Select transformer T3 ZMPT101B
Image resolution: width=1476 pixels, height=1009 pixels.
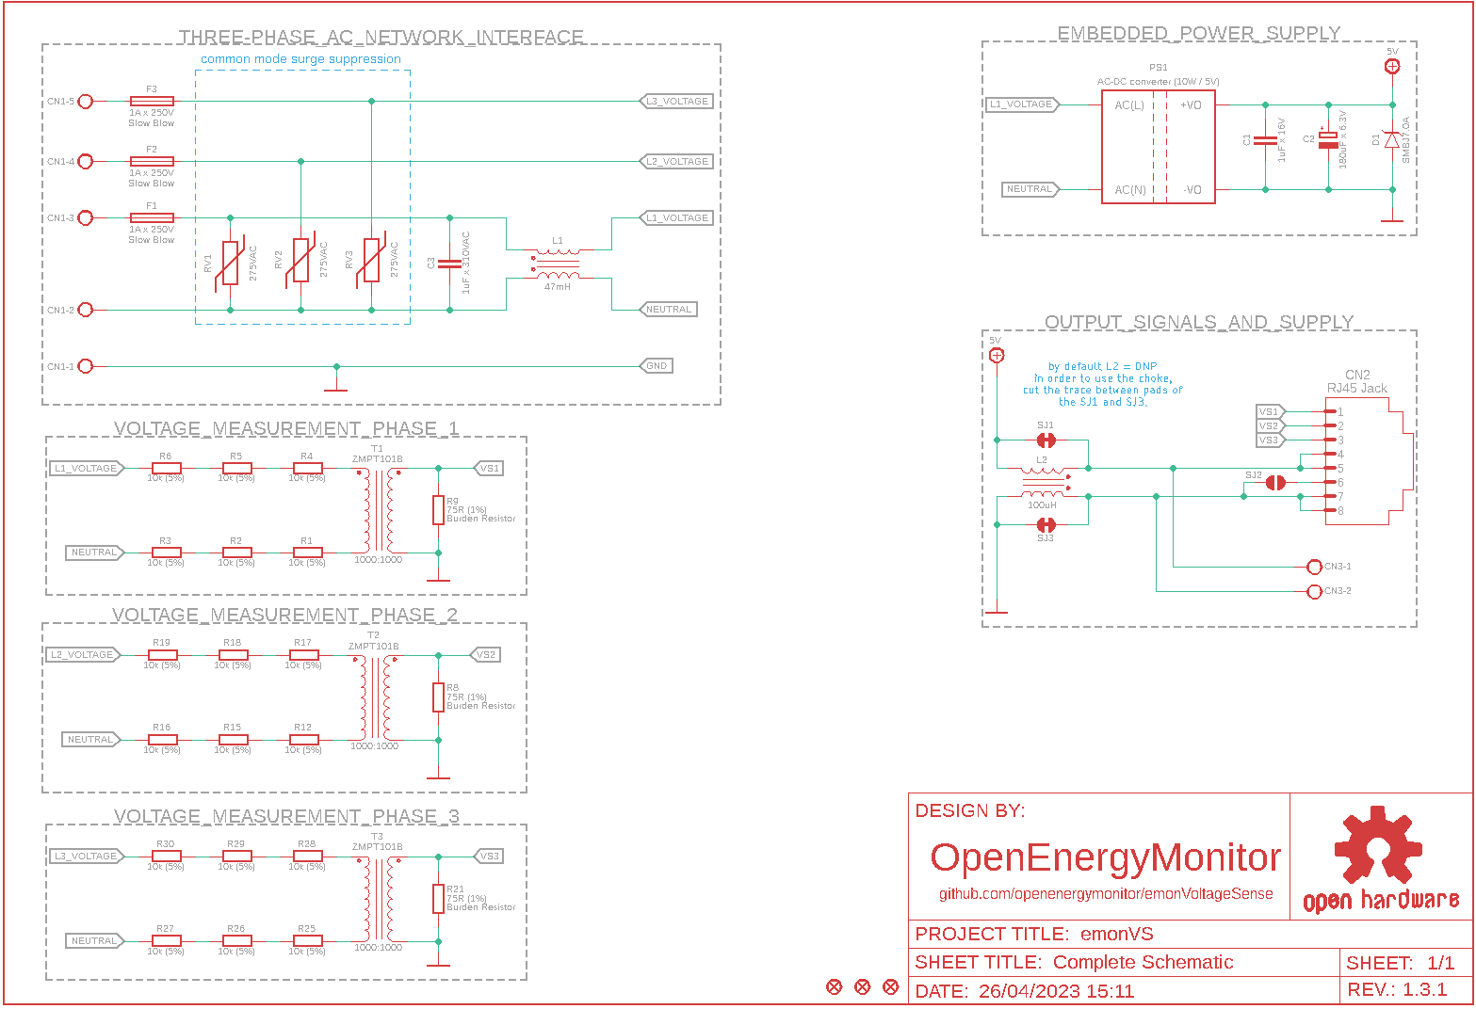point(378,899)
